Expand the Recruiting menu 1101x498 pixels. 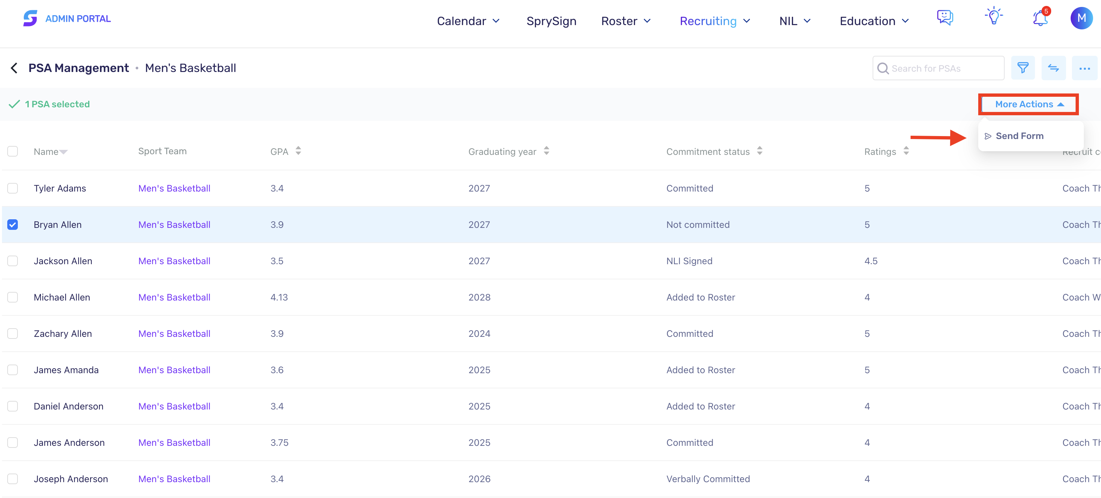pos(715,21)
